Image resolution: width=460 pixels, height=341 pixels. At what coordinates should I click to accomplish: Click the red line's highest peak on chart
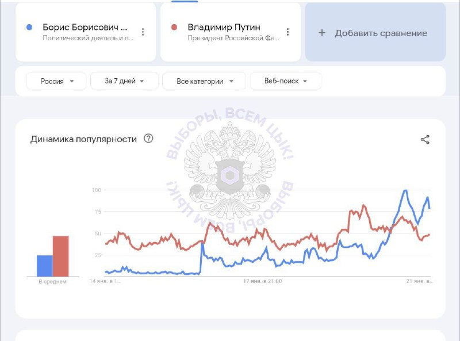(x=364, y=205)
